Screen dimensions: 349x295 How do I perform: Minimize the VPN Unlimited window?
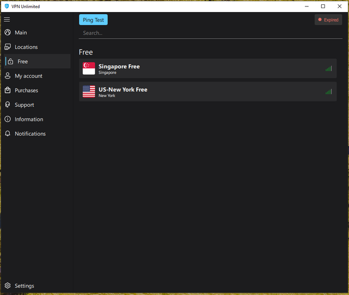tap(306, 6)
